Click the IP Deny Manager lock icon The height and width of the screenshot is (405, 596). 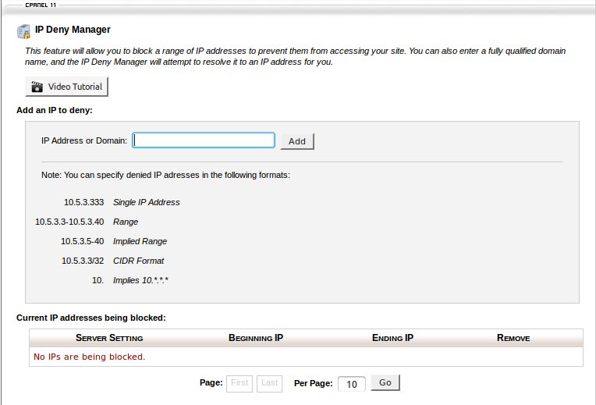(23, 31)
